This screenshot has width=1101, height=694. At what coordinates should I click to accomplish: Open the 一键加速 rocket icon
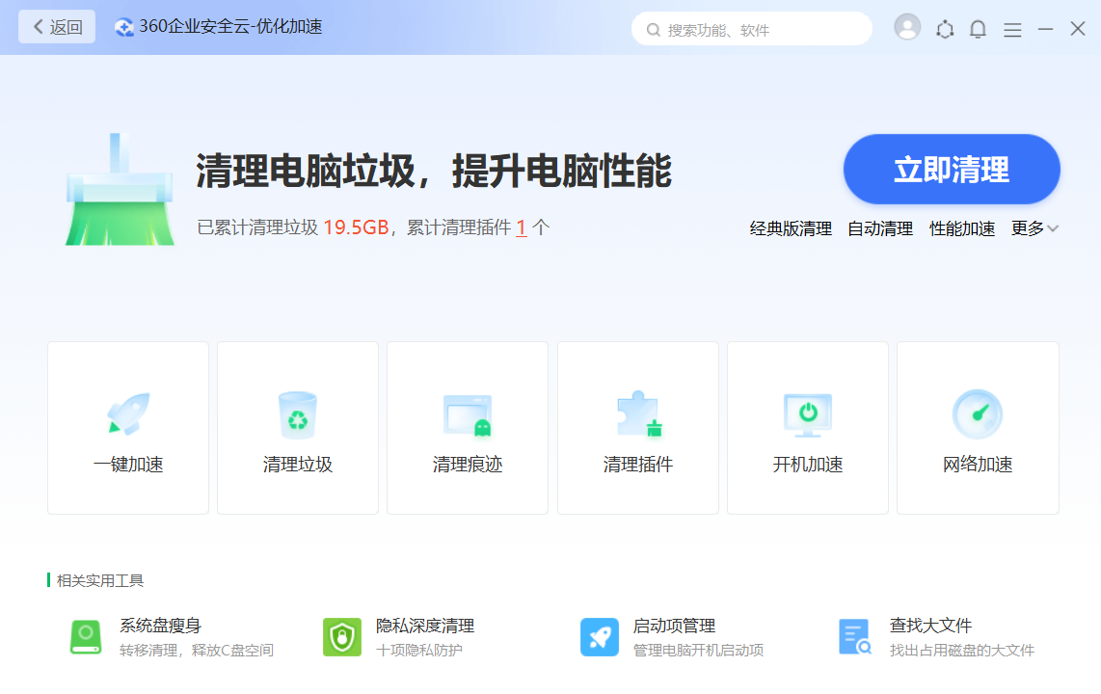tap(128, 414)
